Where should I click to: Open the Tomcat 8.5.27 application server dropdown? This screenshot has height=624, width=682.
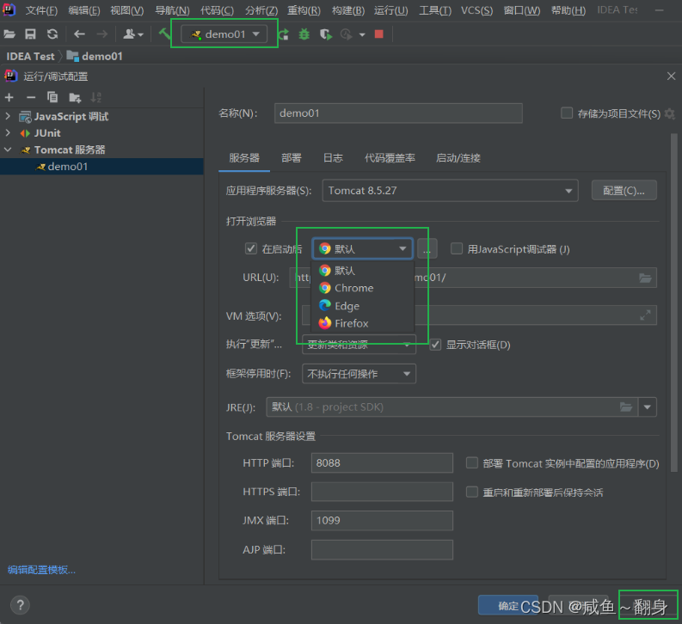[450, 190]
